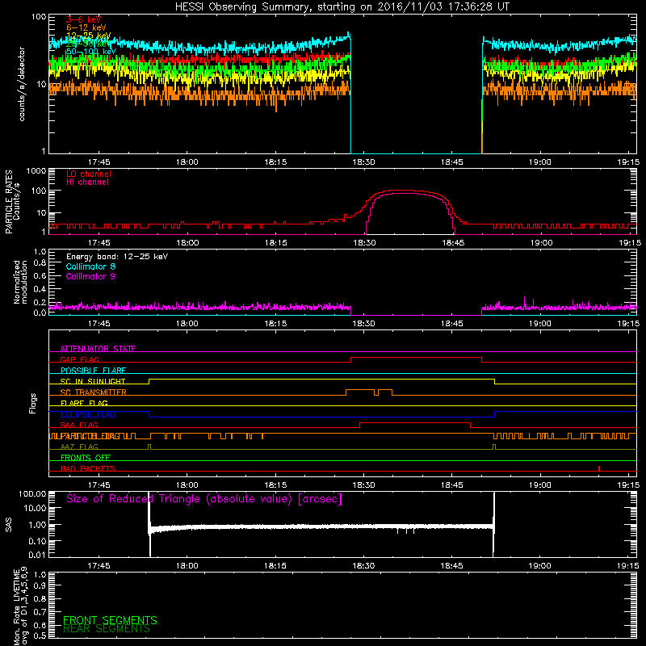
Task: Select the "Collimator 8" legend label
Action: (90, 266)
